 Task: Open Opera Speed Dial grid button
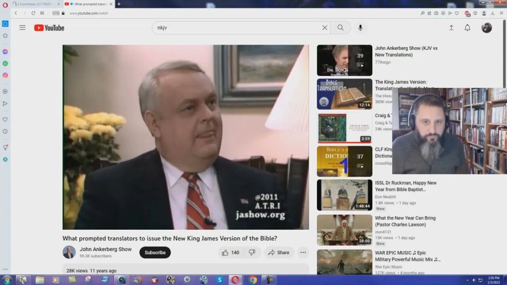[42, 13]
